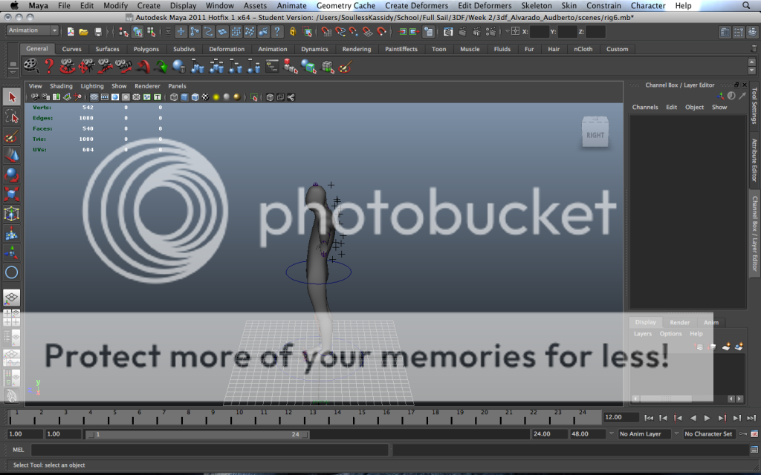
Task: Open the Animation menu set dropdown
Action: pos(33,31)
